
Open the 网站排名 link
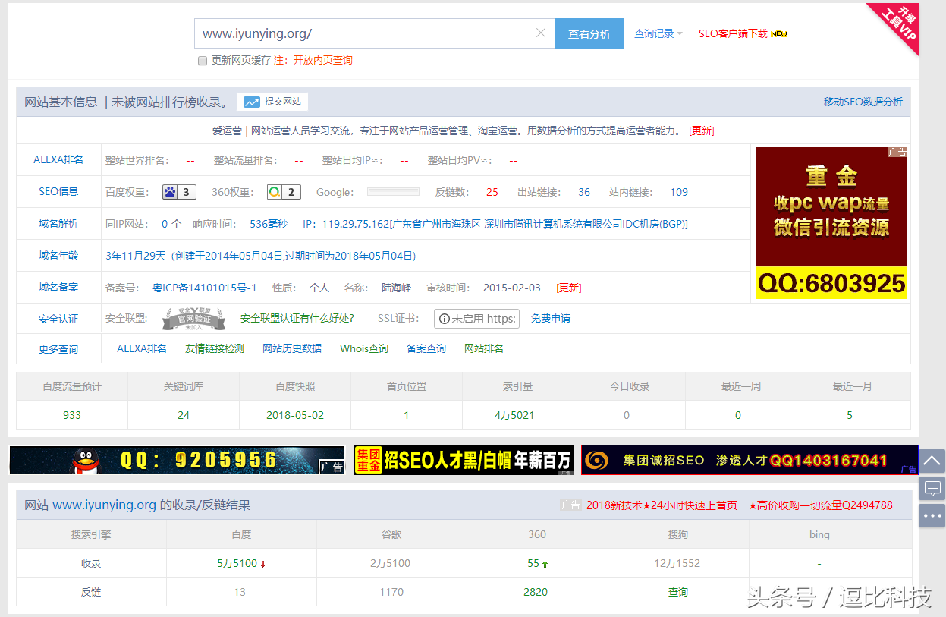tap(484, 348)
